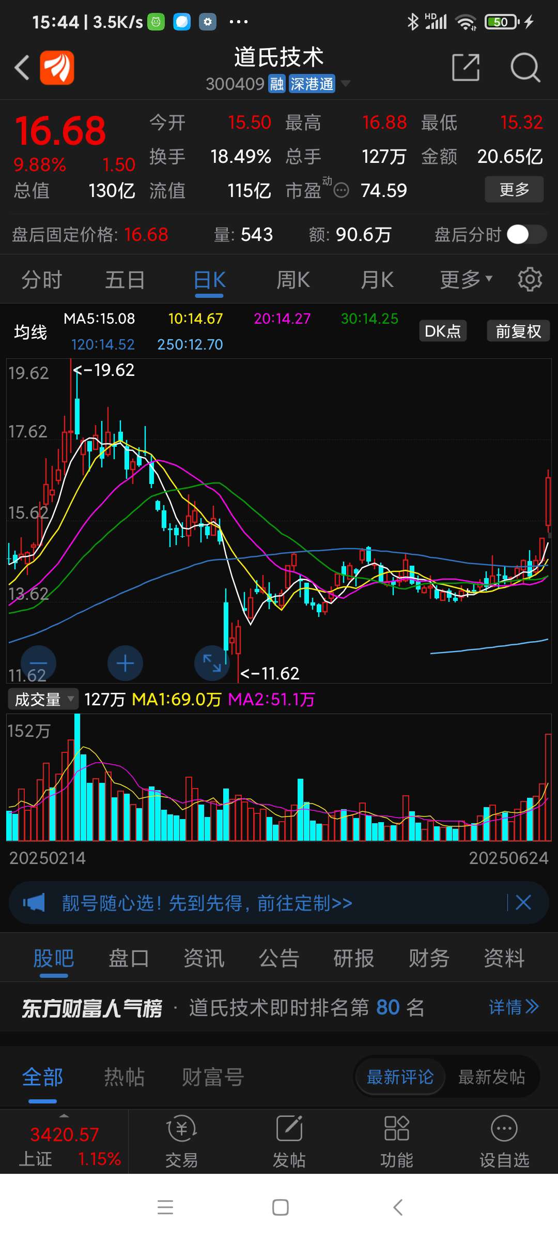Tap the 更多 quote details button
Image resolution: width=558 pixels, height=1241 pixels.
[514, 189]
